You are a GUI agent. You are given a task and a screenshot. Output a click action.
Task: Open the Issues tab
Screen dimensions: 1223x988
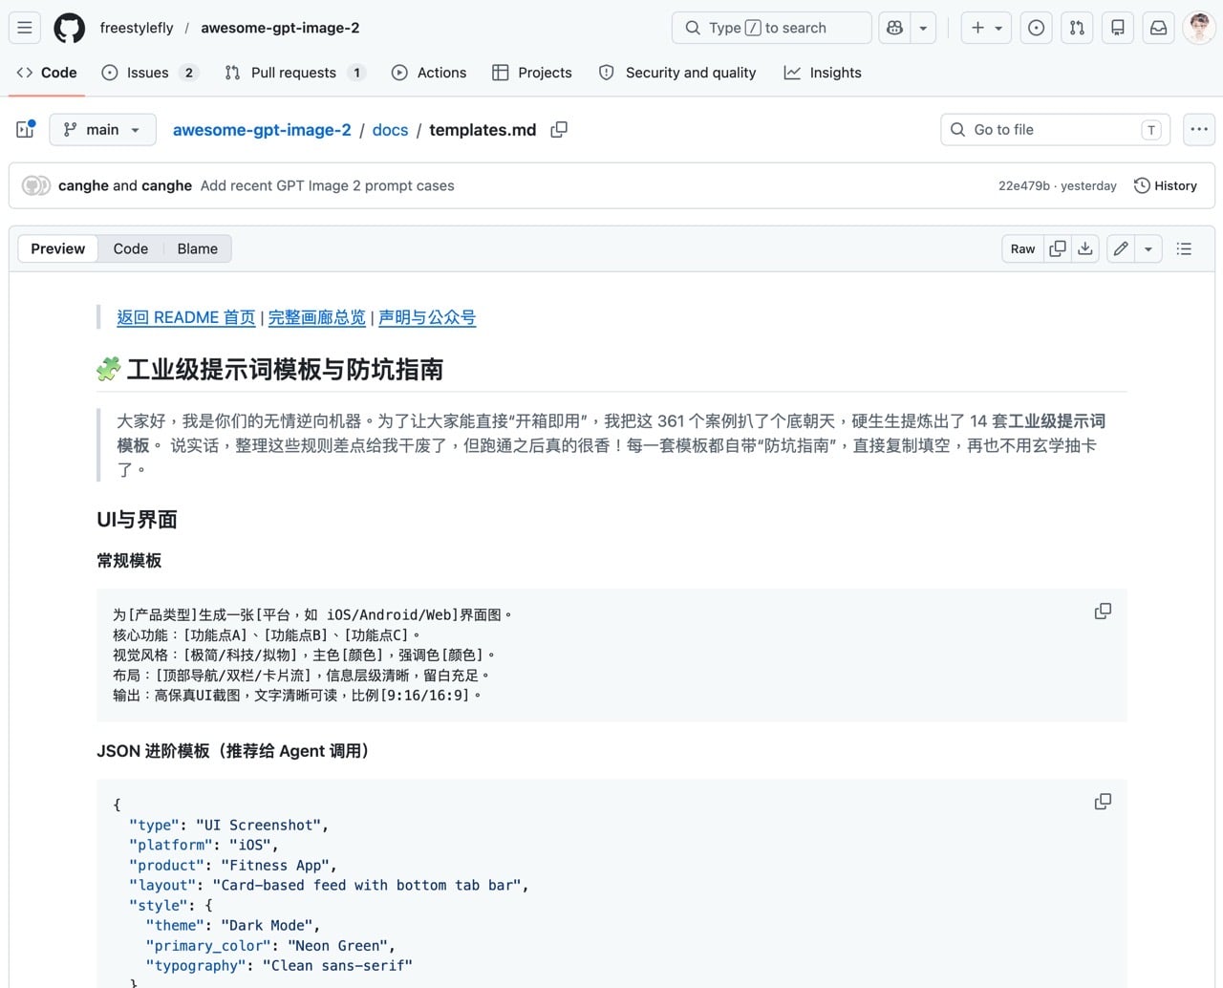(149, 73)
